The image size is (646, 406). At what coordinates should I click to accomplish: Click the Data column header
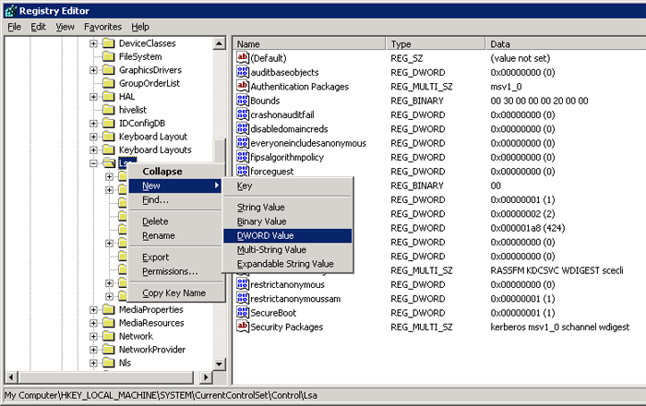pos(566,43)
